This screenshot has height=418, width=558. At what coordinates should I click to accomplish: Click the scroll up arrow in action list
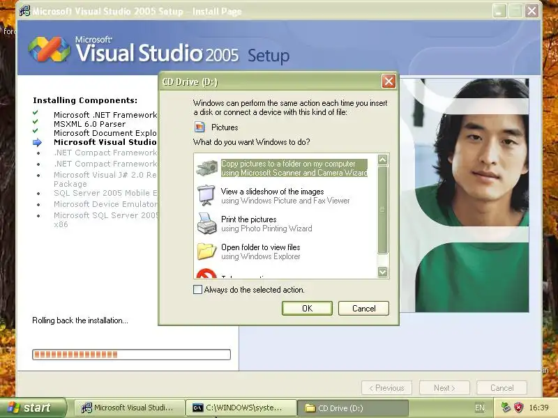pos(382,160)
